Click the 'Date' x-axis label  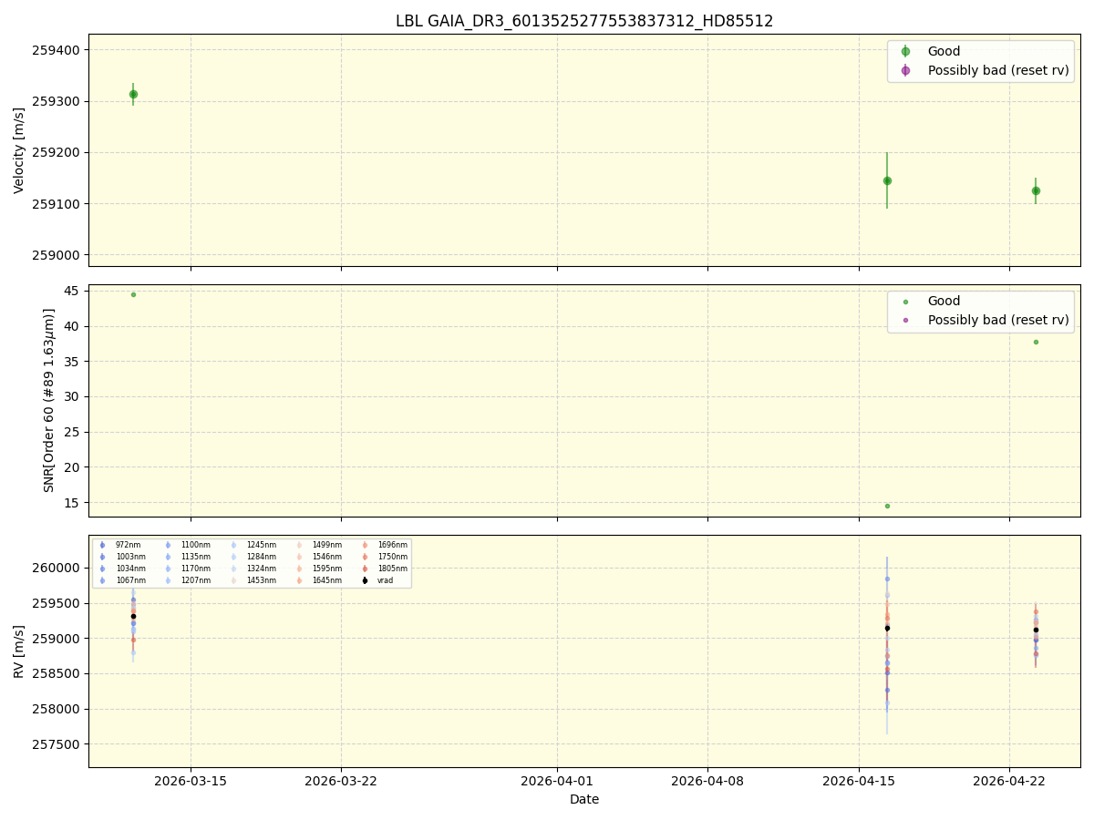584,799
